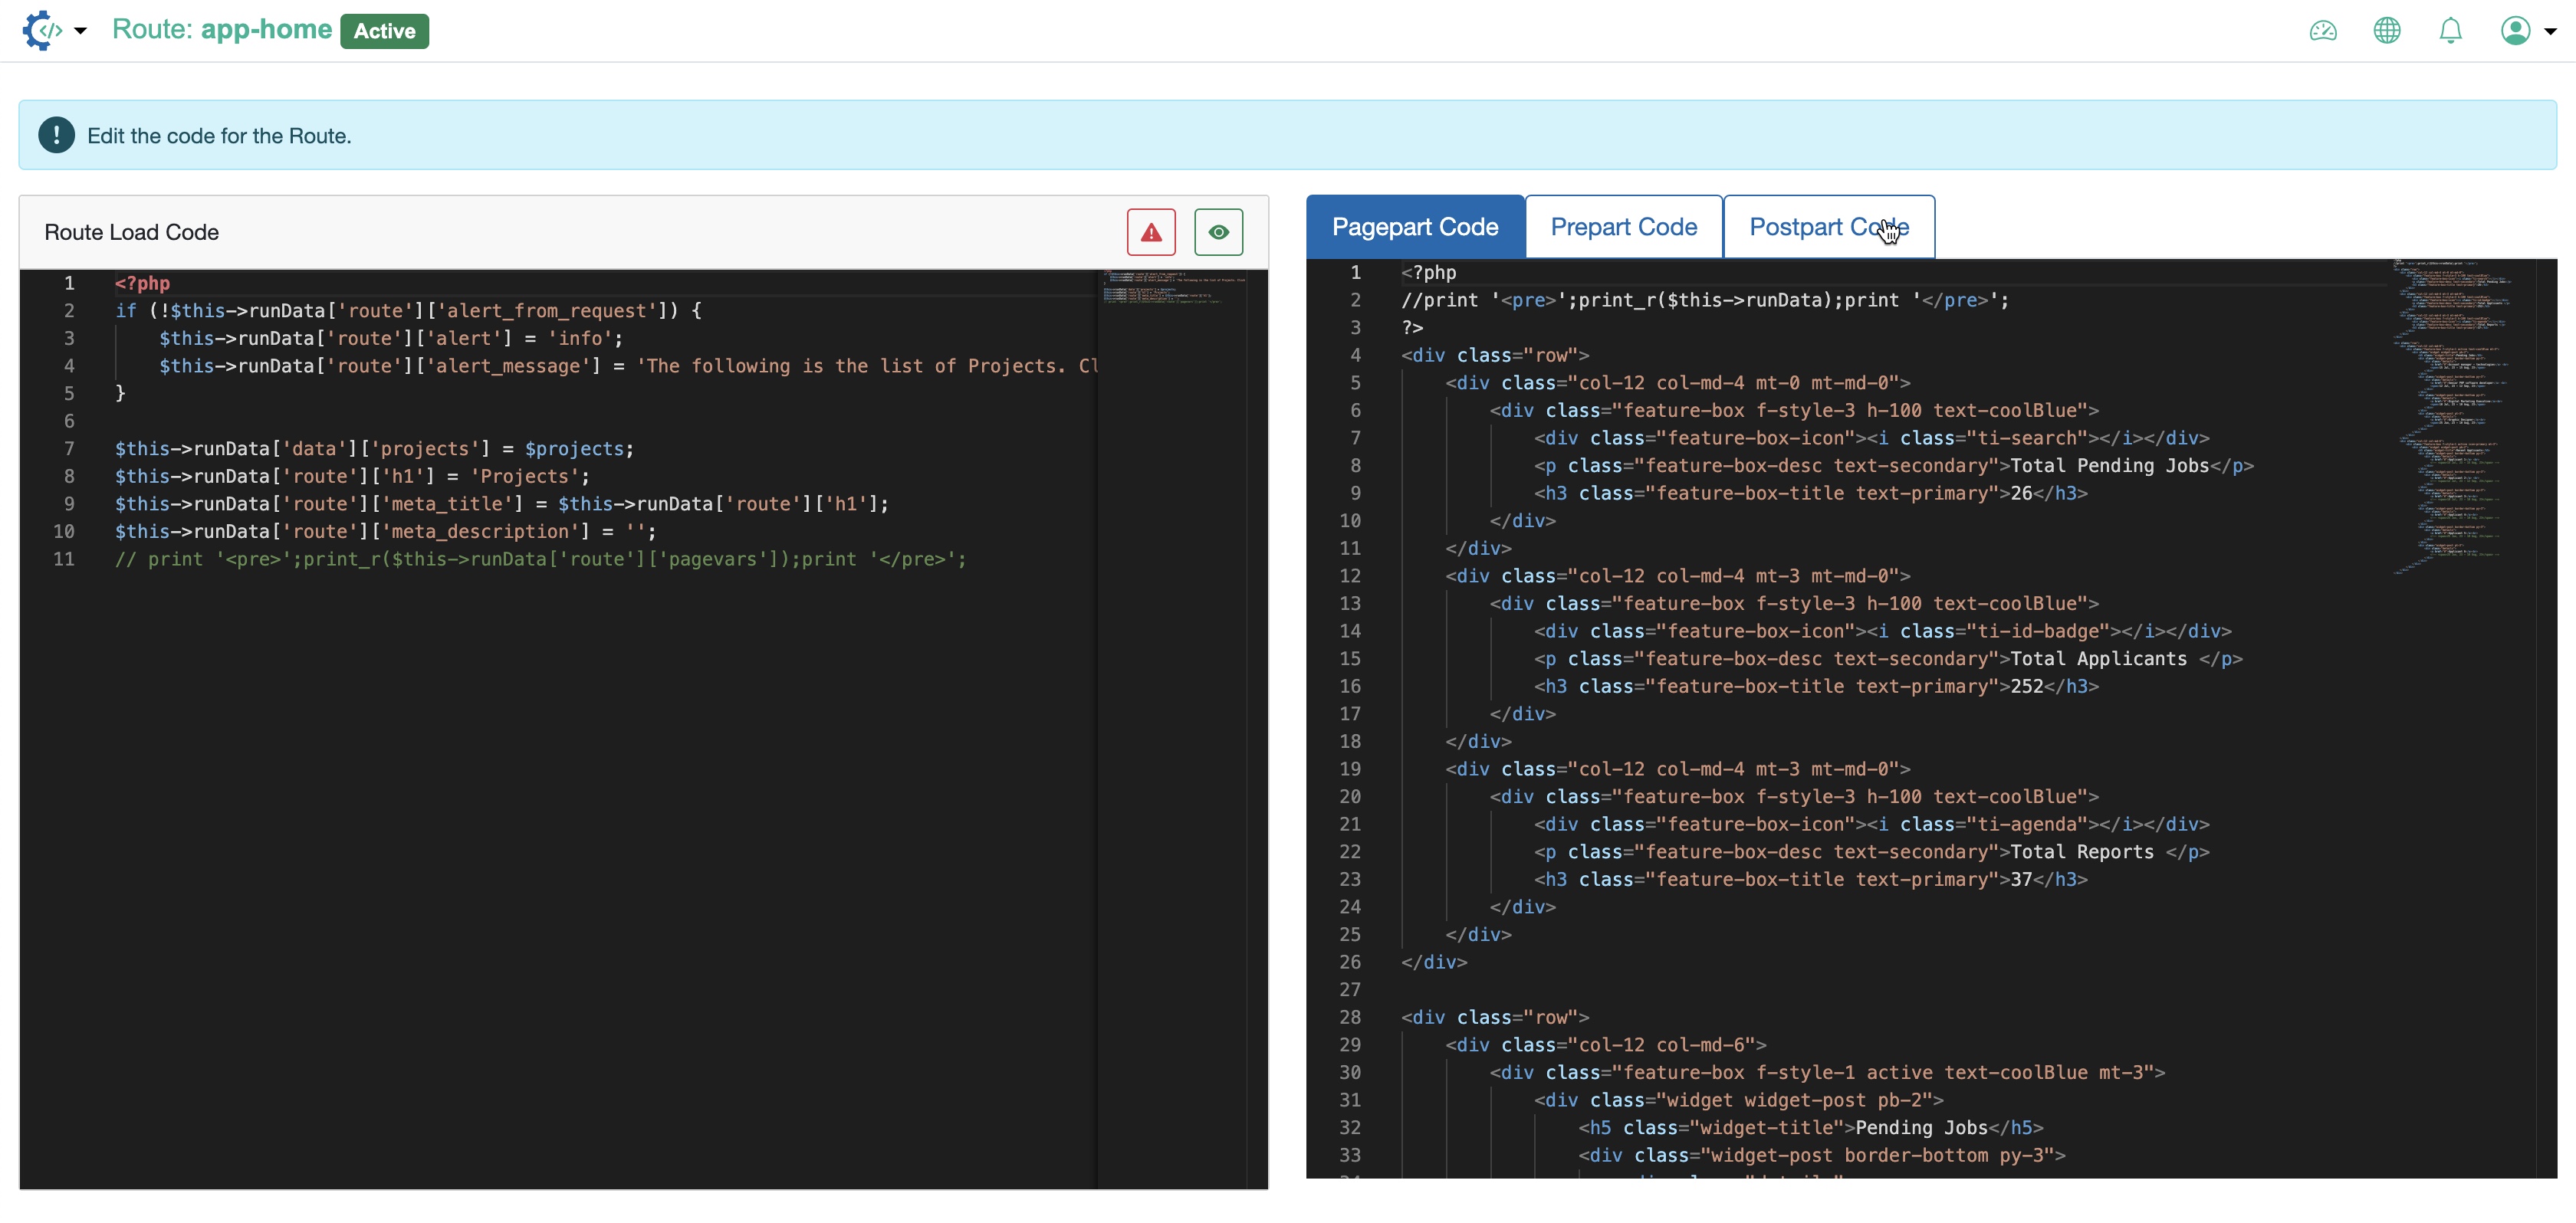This screenshot has width=2576, height=1223.
Task: Click the Active status badge
Action: coord(384,31)
